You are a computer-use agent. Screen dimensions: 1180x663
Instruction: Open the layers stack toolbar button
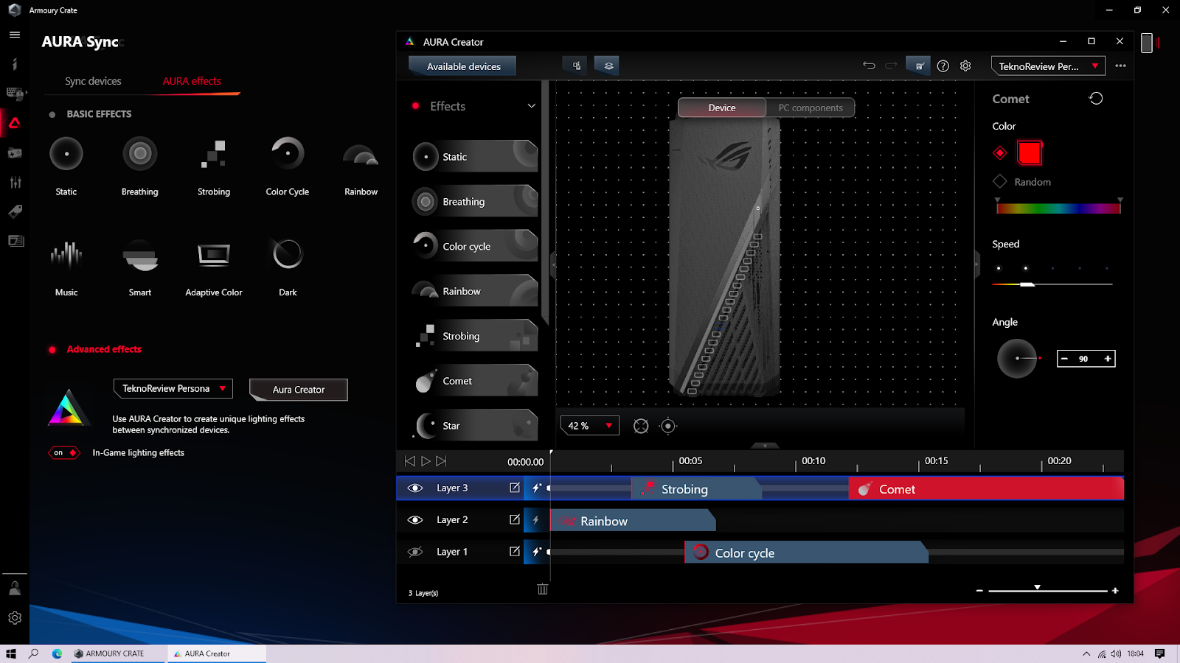click(608, 66)
